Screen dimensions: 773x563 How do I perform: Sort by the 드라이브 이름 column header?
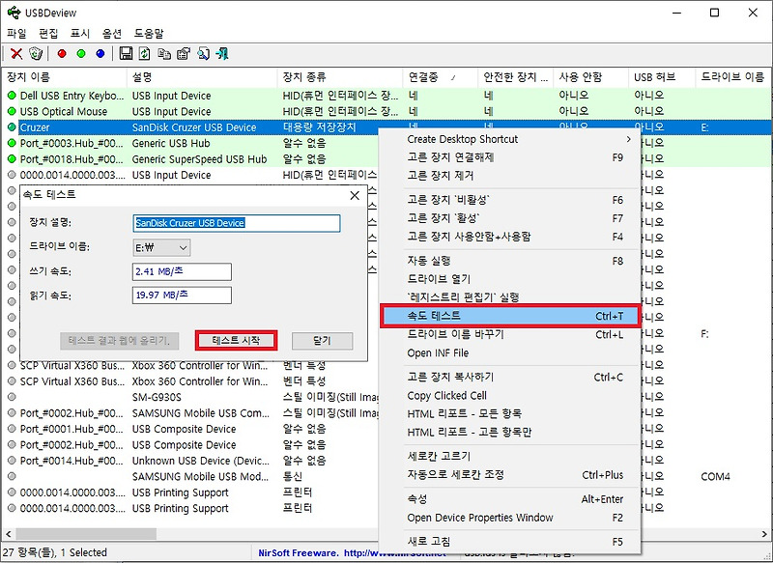click(733, 77)
